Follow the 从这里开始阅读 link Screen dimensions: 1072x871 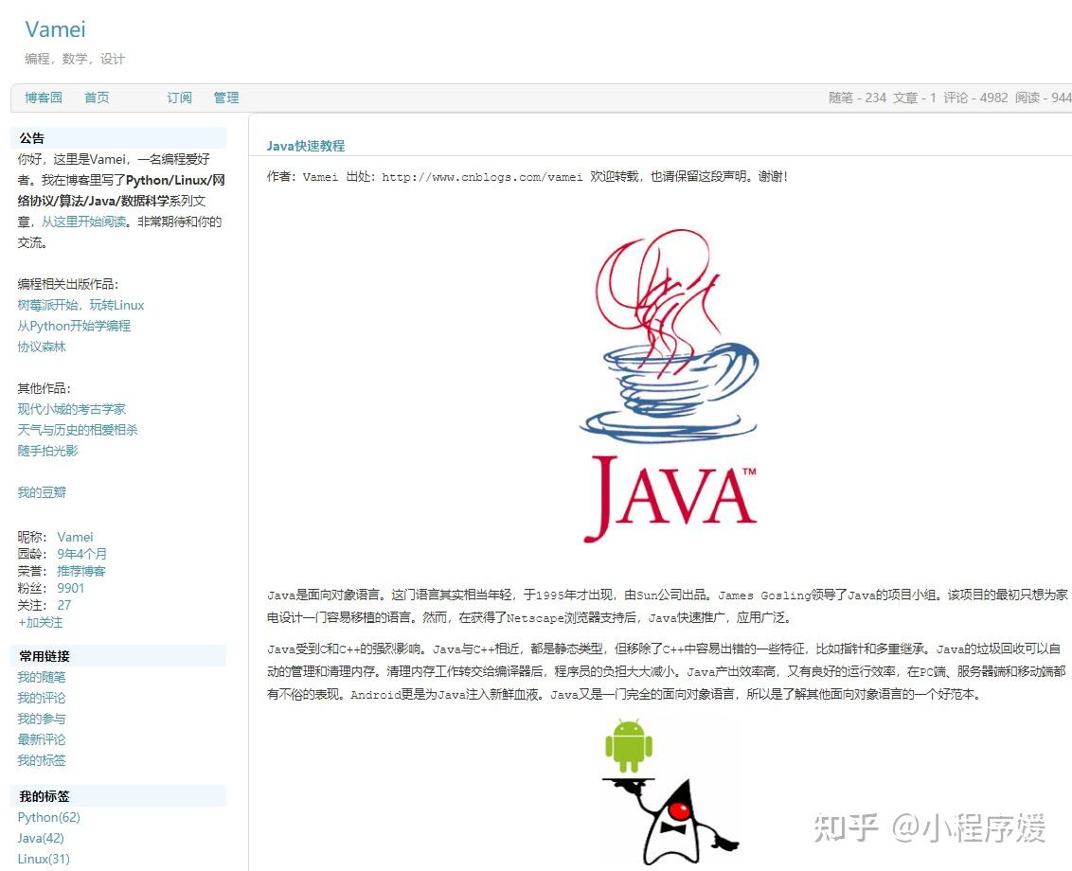point(84,222)
